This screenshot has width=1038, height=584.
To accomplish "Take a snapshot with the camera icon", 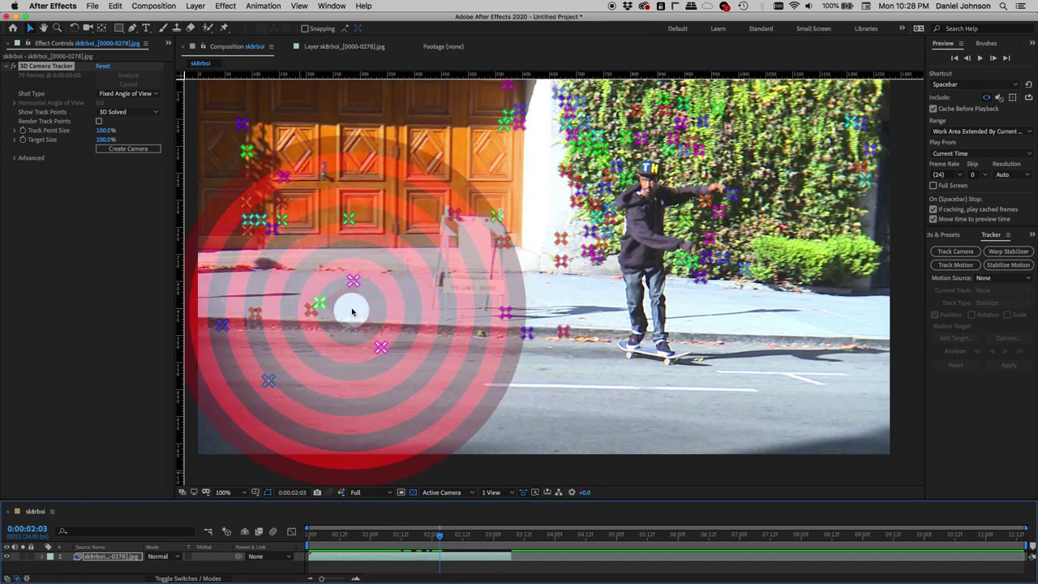I will (x=317, y=492).
